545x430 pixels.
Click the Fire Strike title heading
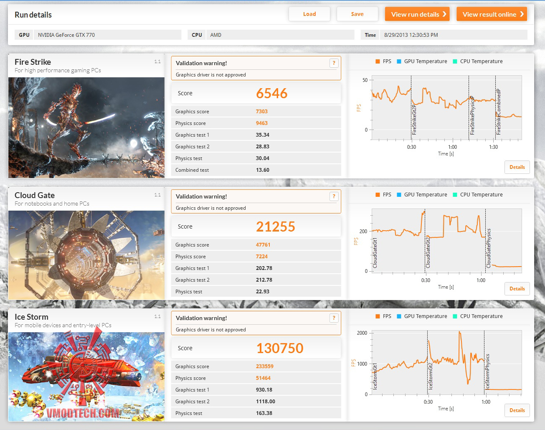coord(33,62)
